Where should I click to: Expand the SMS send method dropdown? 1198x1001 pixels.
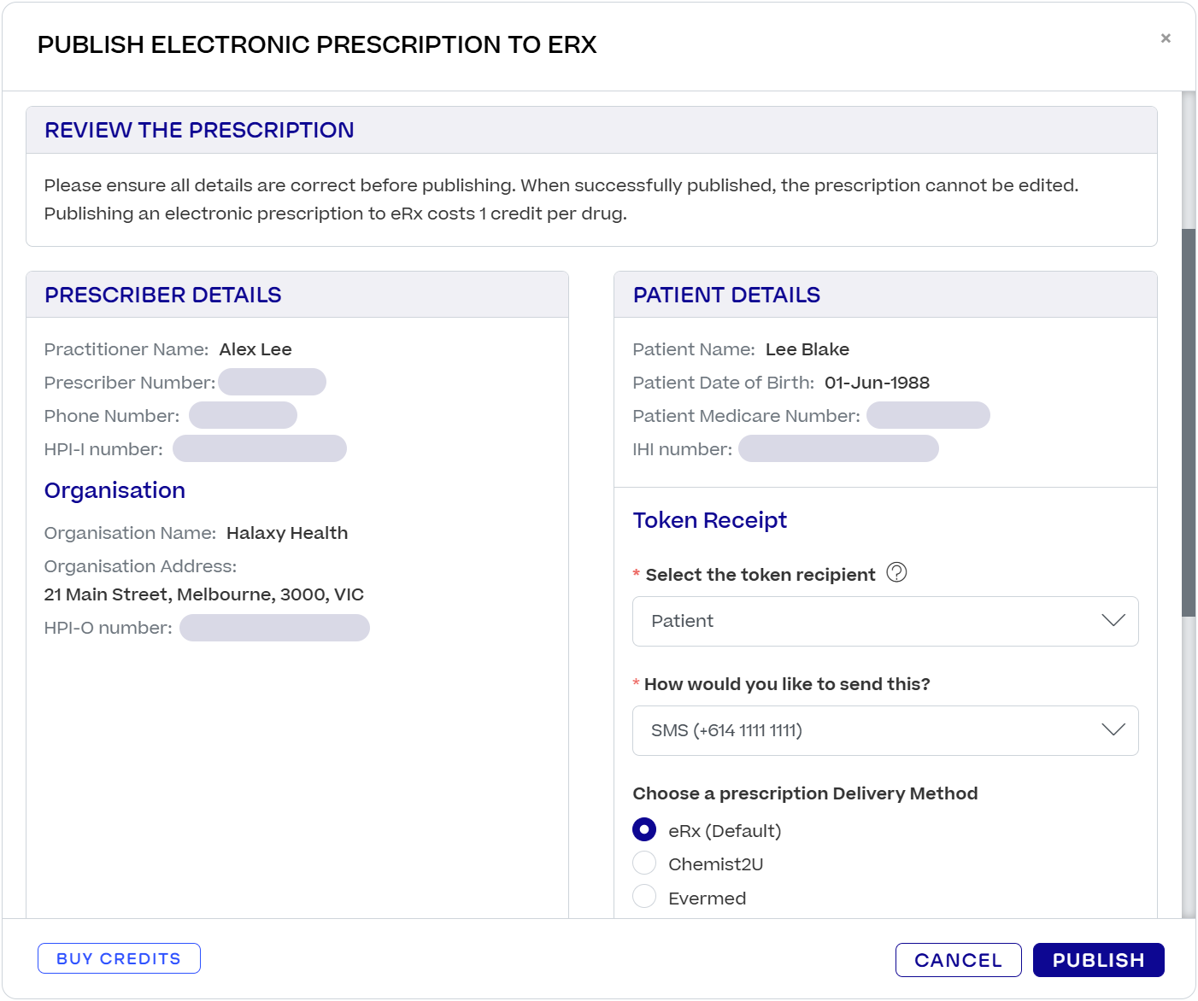pyautogui.click(x=884, y=730)
